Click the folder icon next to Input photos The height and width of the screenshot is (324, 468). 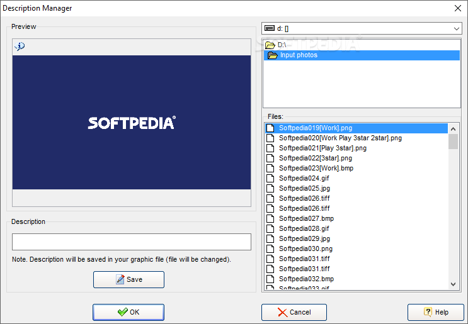[x=273, y=55]
